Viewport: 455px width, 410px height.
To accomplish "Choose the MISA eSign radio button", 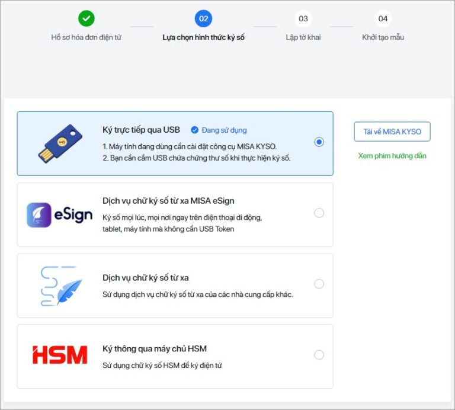I will 319,213.
